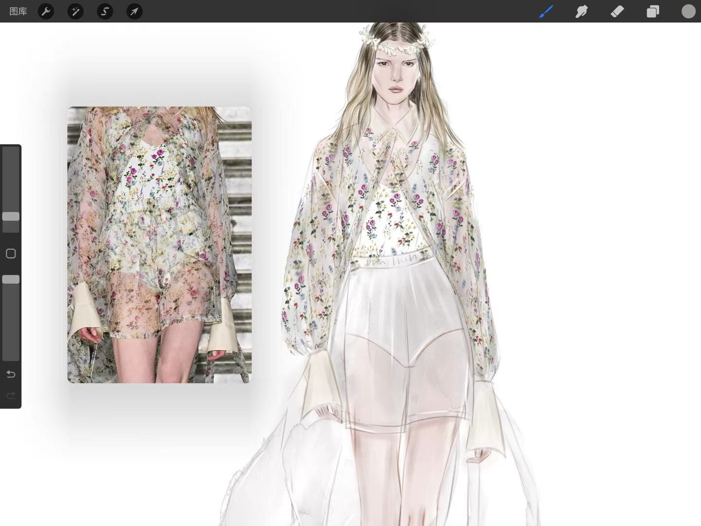Undo the last stroke

[x=11, y=374]
